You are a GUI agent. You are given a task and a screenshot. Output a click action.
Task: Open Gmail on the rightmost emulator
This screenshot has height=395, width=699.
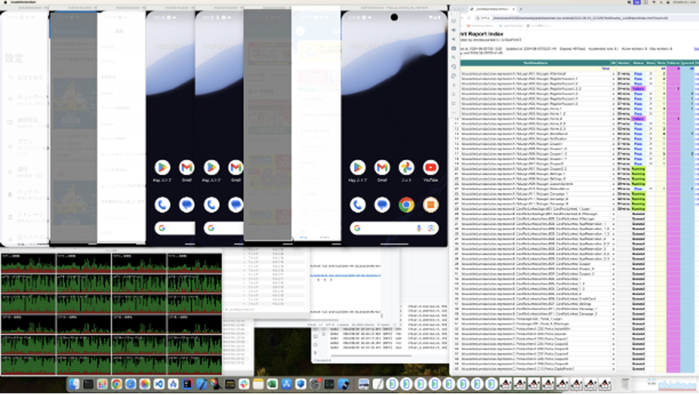pos(382,168)
